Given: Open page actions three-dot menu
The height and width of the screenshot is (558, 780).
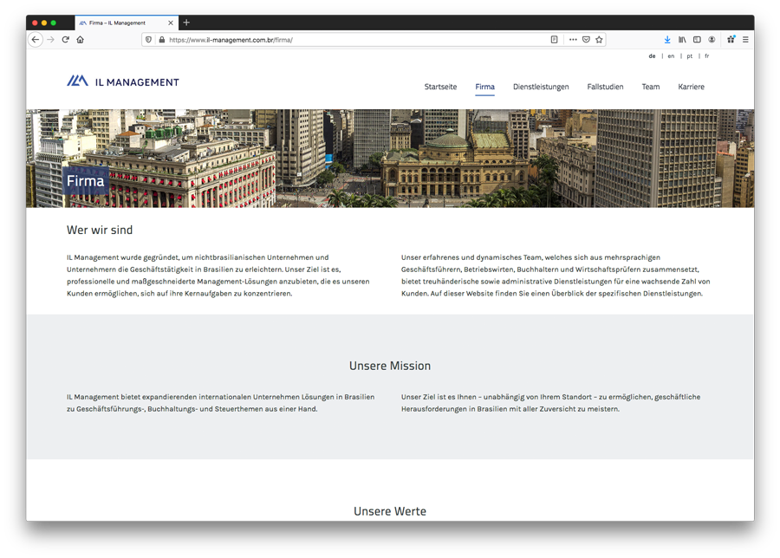Looking at the screenshot, I should pyautogui.click(x=573, y=40).
